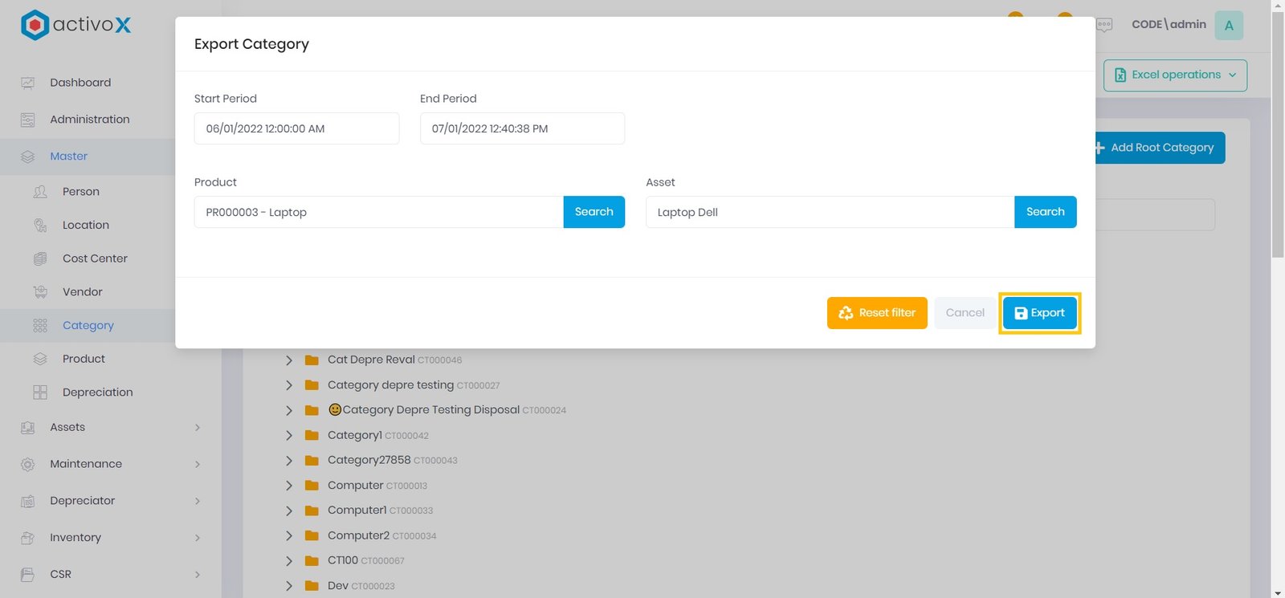1285x598 pixels.
Task: Go to Location in sidebar
Action: 85,226
